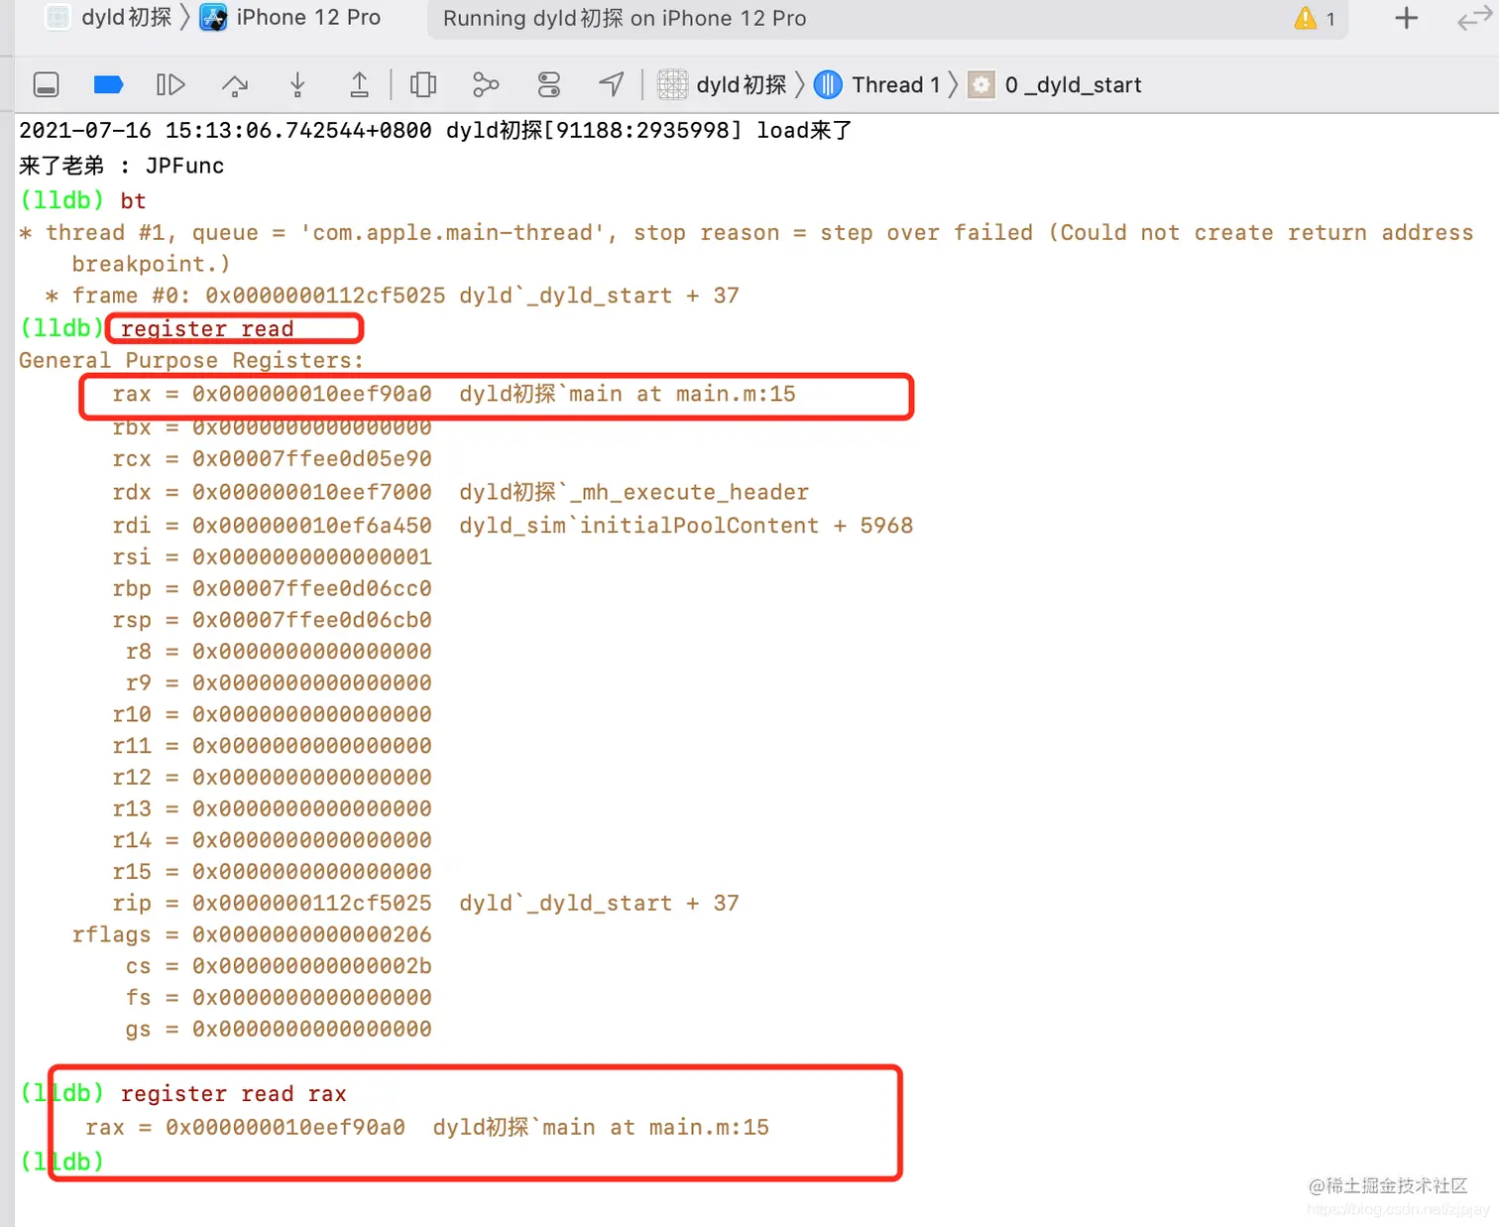Open the Simulate Location arrow icon
The height and width of the screenshot is (1227, 1499).
pos(612,85)
